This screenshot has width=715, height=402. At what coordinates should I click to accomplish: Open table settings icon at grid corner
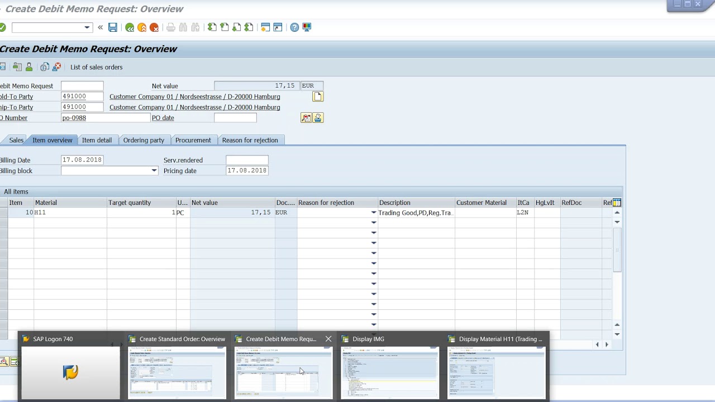[617, 203]
